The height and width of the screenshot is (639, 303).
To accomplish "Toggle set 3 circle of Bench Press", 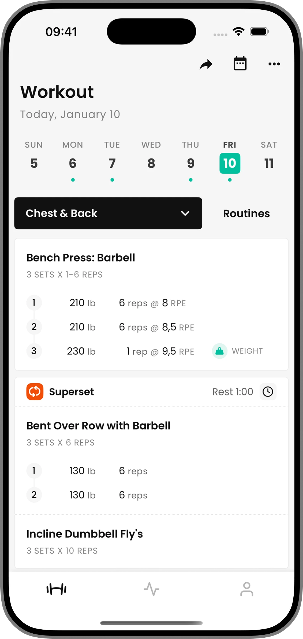I will click(x=34, y=351).
